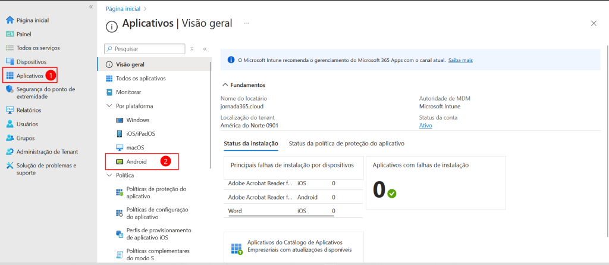Click the Usuários person icon
Screen dimensions: 609x265
point(10,124)
